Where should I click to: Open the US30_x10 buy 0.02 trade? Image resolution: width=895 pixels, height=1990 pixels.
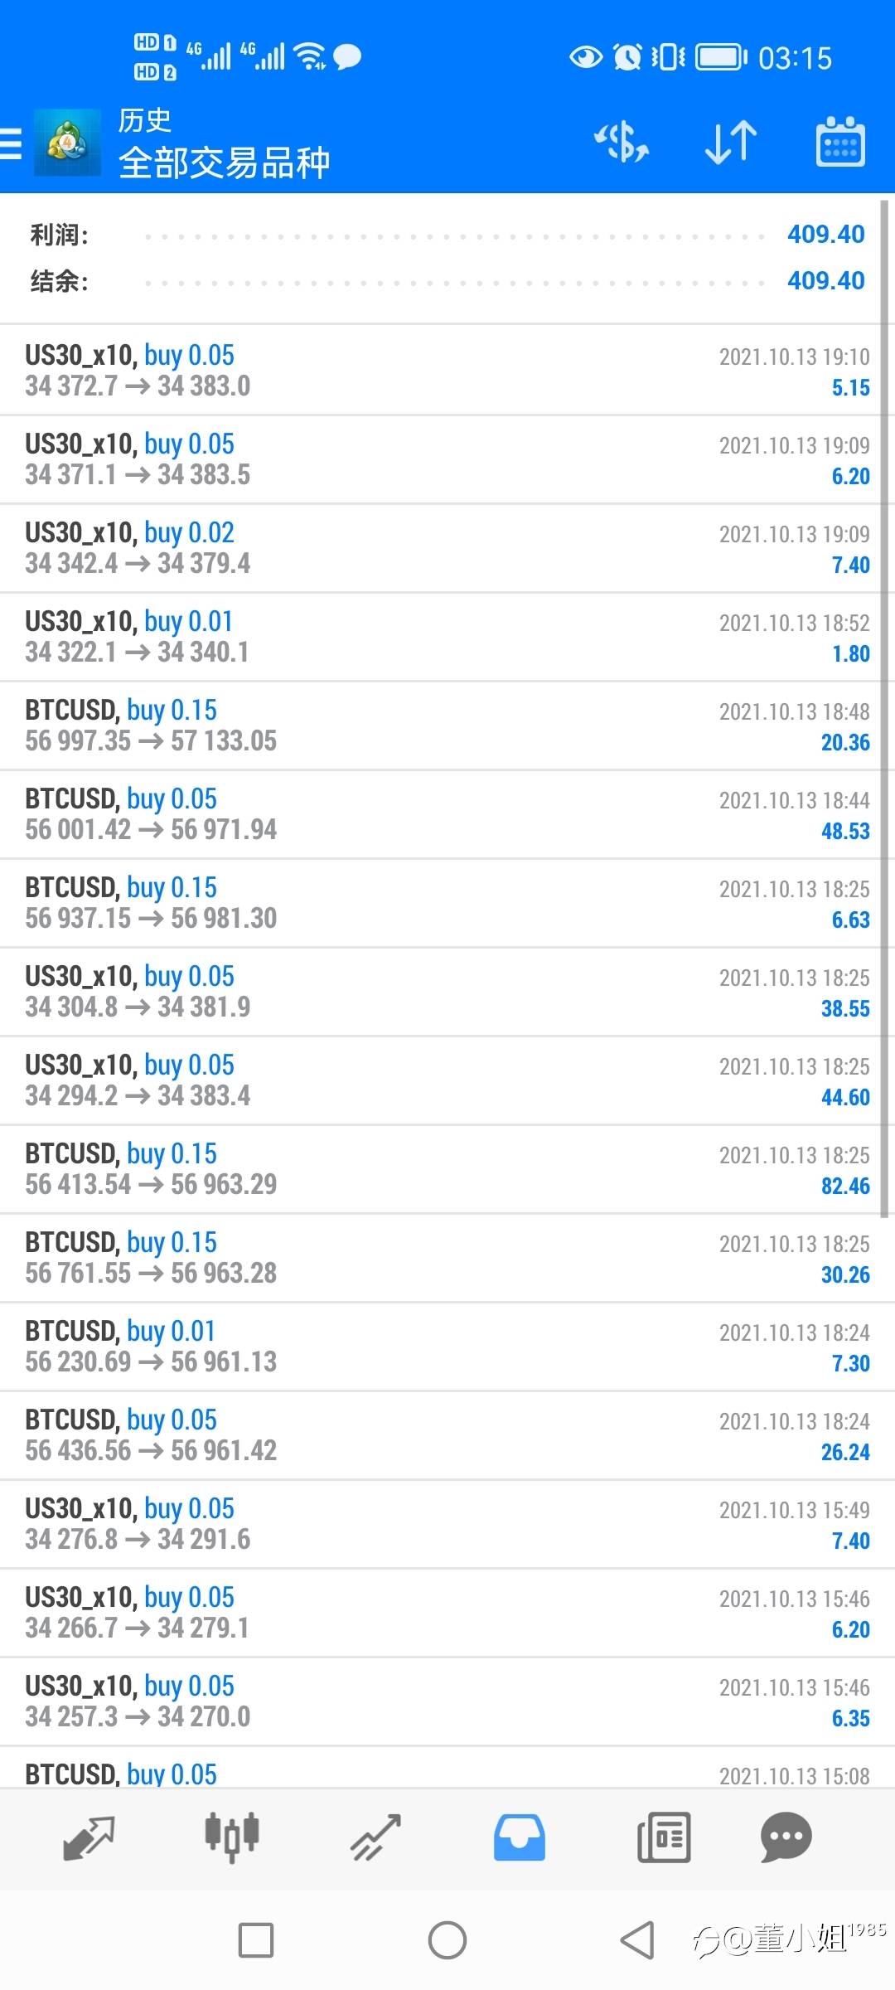pos(447,548)
